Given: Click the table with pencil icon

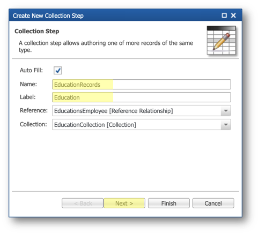Looking at the screenshot, I should pyautogui.click(x=221, y=40).
